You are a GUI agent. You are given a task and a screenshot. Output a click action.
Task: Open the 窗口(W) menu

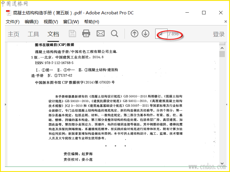pos(71,22)
